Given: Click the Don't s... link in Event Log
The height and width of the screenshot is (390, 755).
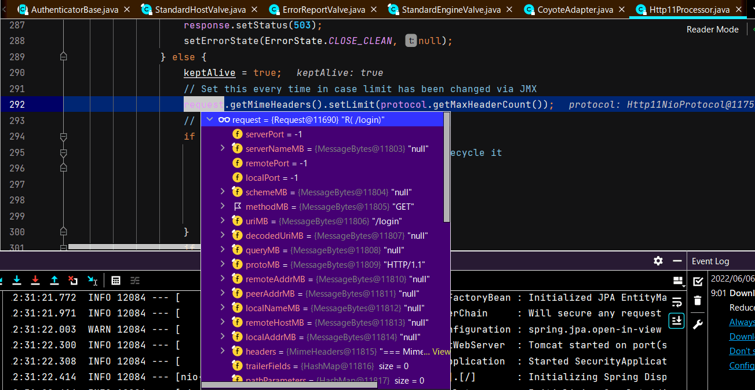Looking at the screenshot, I should tap(742, 351).
